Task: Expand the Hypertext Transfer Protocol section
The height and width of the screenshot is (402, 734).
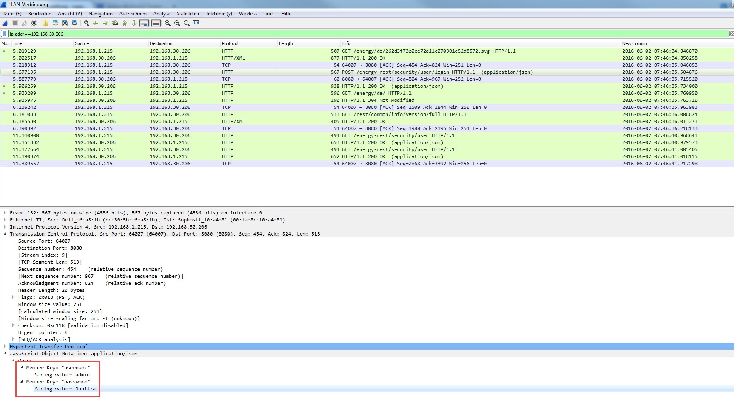Action: [x=5, y=347]
